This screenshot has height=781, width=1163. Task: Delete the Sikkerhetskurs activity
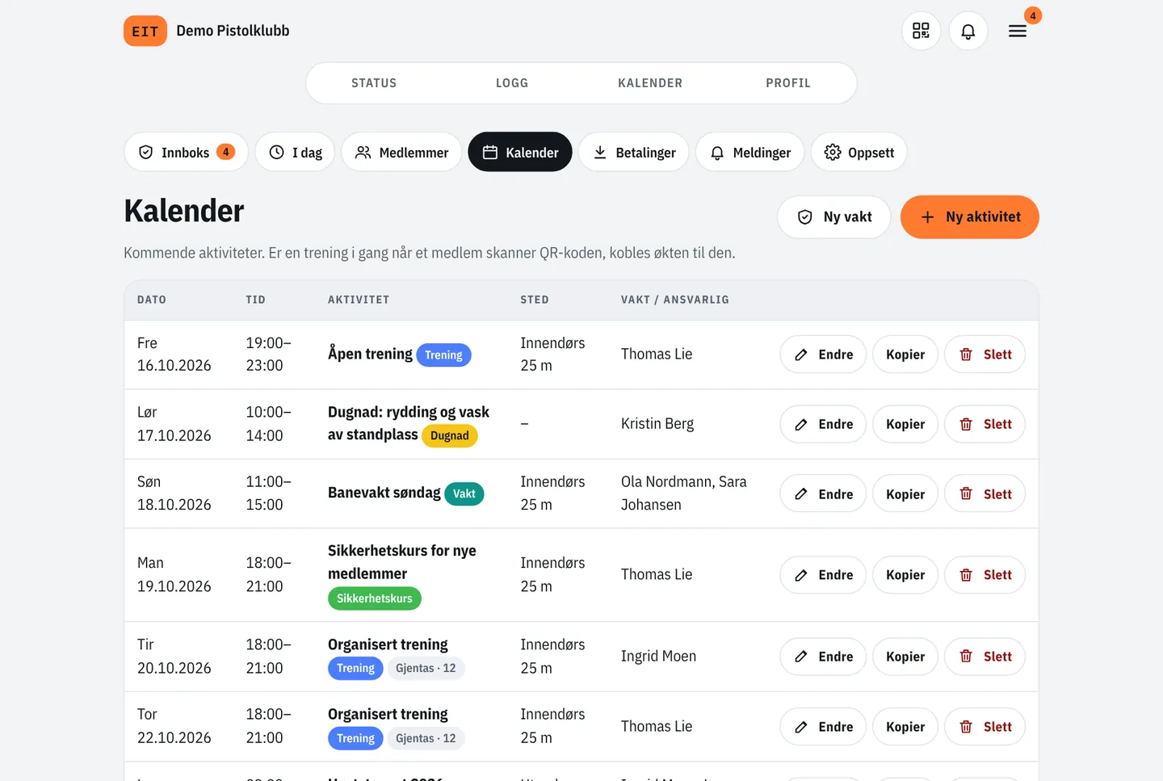click(x=985, y=575)
